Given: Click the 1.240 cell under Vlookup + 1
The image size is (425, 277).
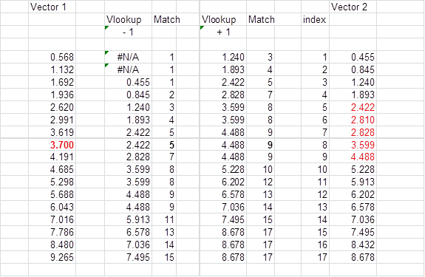Looking at the screenshot, I should tap(223, 57).
